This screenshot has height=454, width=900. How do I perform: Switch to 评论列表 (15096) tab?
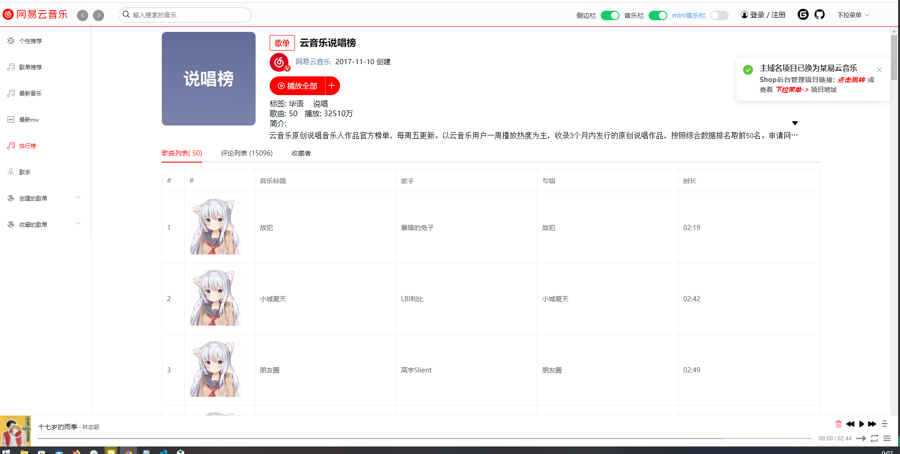point(247,153)
